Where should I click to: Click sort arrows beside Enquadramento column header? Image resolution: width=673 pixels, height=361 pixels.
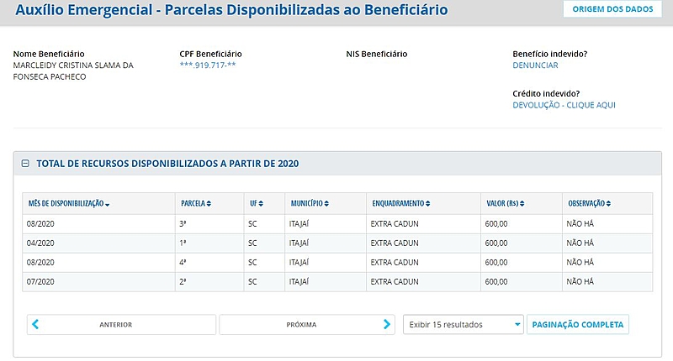pos(428,204)
